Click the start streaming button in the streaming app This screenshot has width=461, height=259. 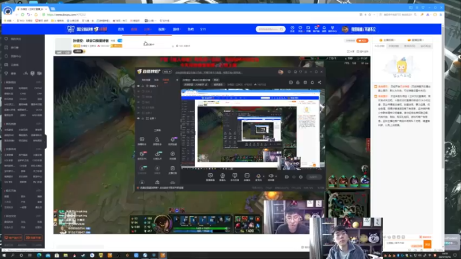point(313,177)
